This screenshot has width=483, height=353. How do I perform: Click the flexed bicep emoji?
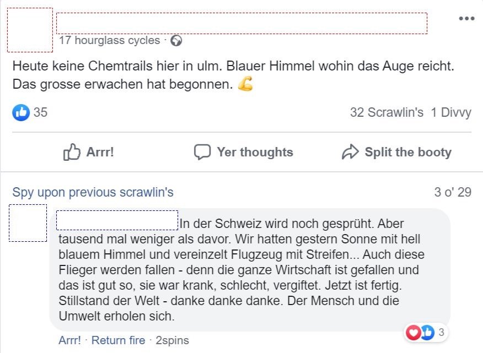pyautogui.click(x=245, y=85)
